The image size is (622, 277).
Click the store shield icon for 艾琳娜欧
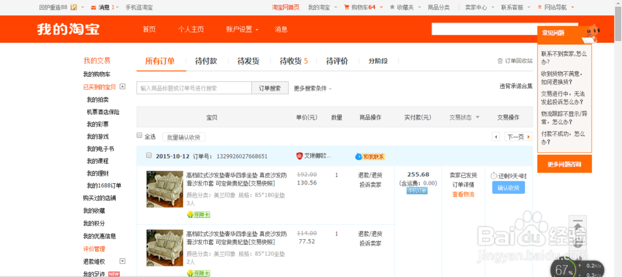point(300,156)
